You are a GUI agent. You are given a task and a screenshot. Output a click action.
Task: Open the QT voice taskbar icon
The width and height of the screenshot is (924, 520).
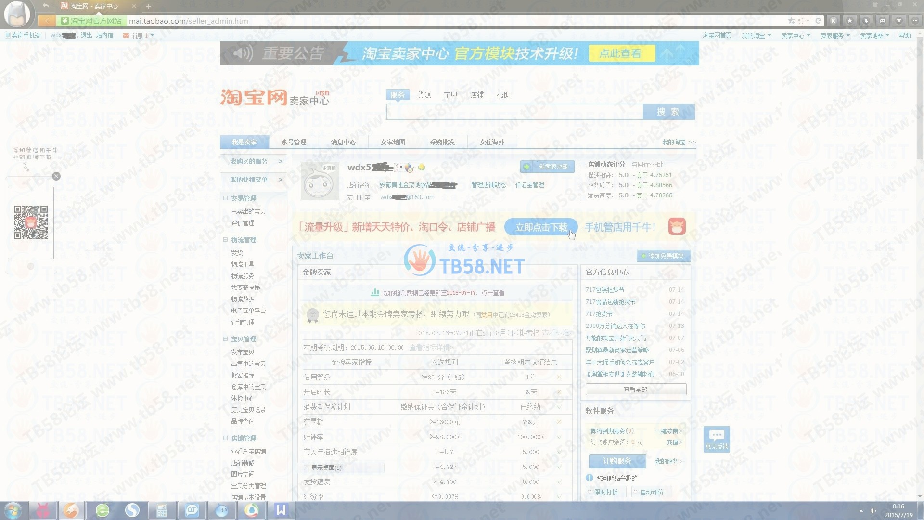(x=192, y=510)
